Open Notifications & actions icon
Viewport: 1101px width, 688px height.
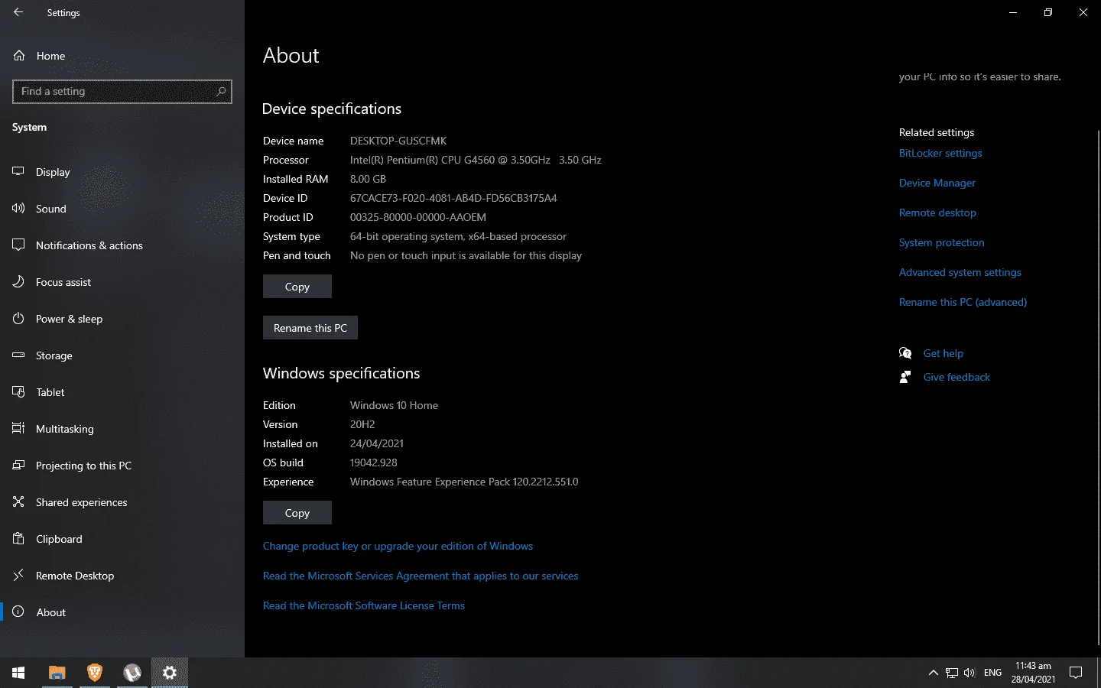click(18, 245)
